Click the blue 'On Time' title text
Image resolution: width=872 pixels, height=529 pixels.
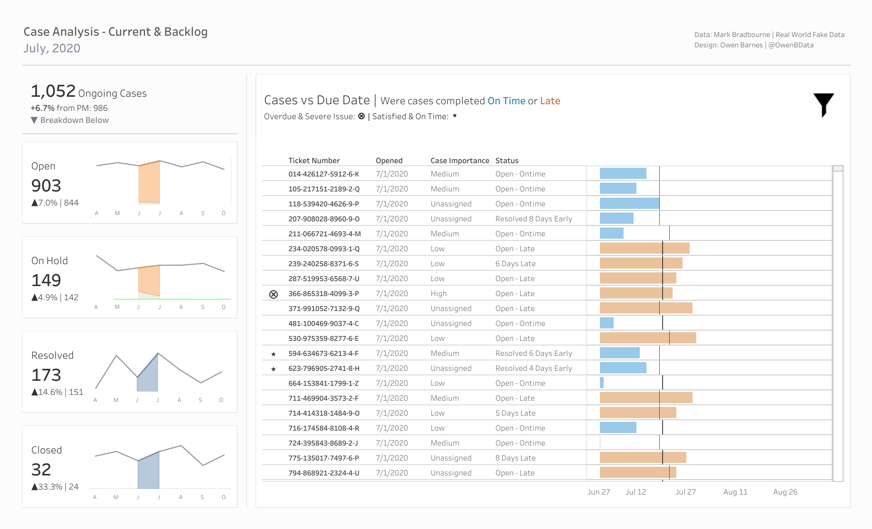point(506,101)
